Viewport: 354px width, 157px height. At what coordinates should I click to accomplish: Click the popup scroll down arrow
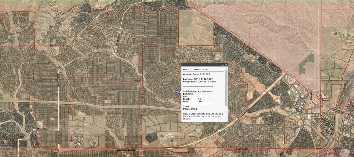pyautogui.click(x=226, y=119)
